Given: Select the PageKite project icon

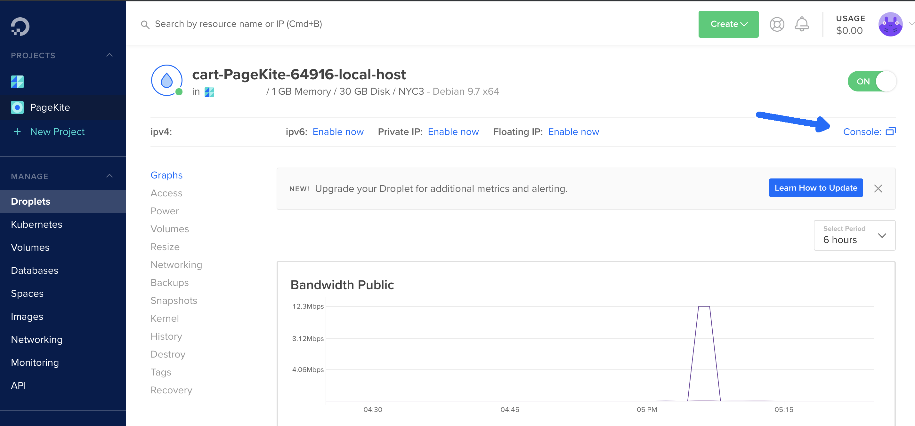Looking at the screenshot, I should tap(17, 107).
